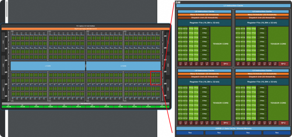Click the middle HBM2 block on left side
This screenshot has width=292, height=137.
click(x=3, y=66)
